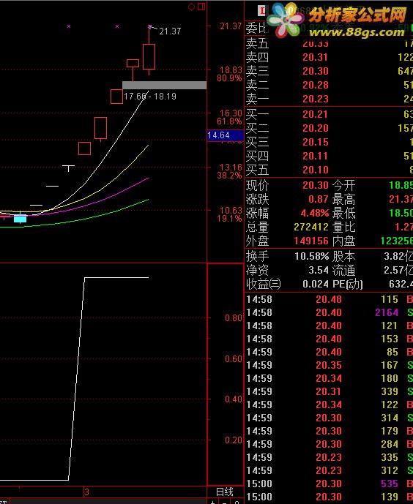
Task: Select the 卖二 price 20.28
Action: (x=315, y=85)
